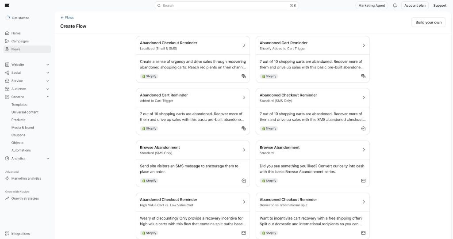Expand the Audience sidebar section
Screen dimensions: 453x239
point(48,89)
